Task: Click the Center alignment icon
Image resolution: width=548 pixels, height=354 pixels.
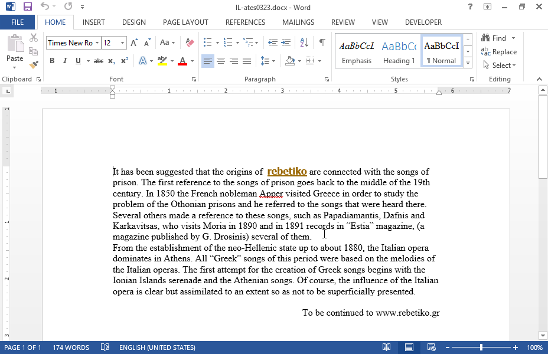Action: (220, 61)
